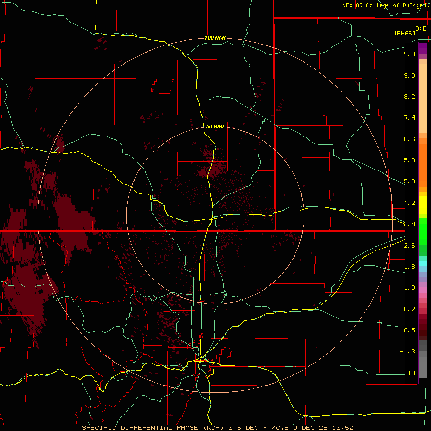Click the bright green color bar segment below 3.4
The image size is (431, 431).
(x=423, y=231)
